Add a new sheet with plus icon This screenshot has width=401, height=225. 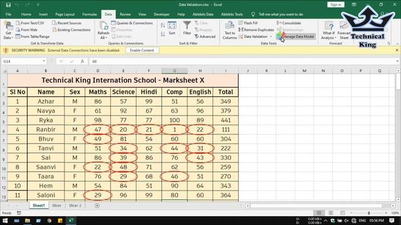click(97, 206)
